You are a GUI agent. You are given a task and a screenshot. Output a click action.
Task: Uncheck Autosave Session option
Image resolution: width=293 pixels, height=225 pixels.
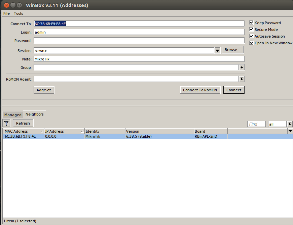coord(251,36)
